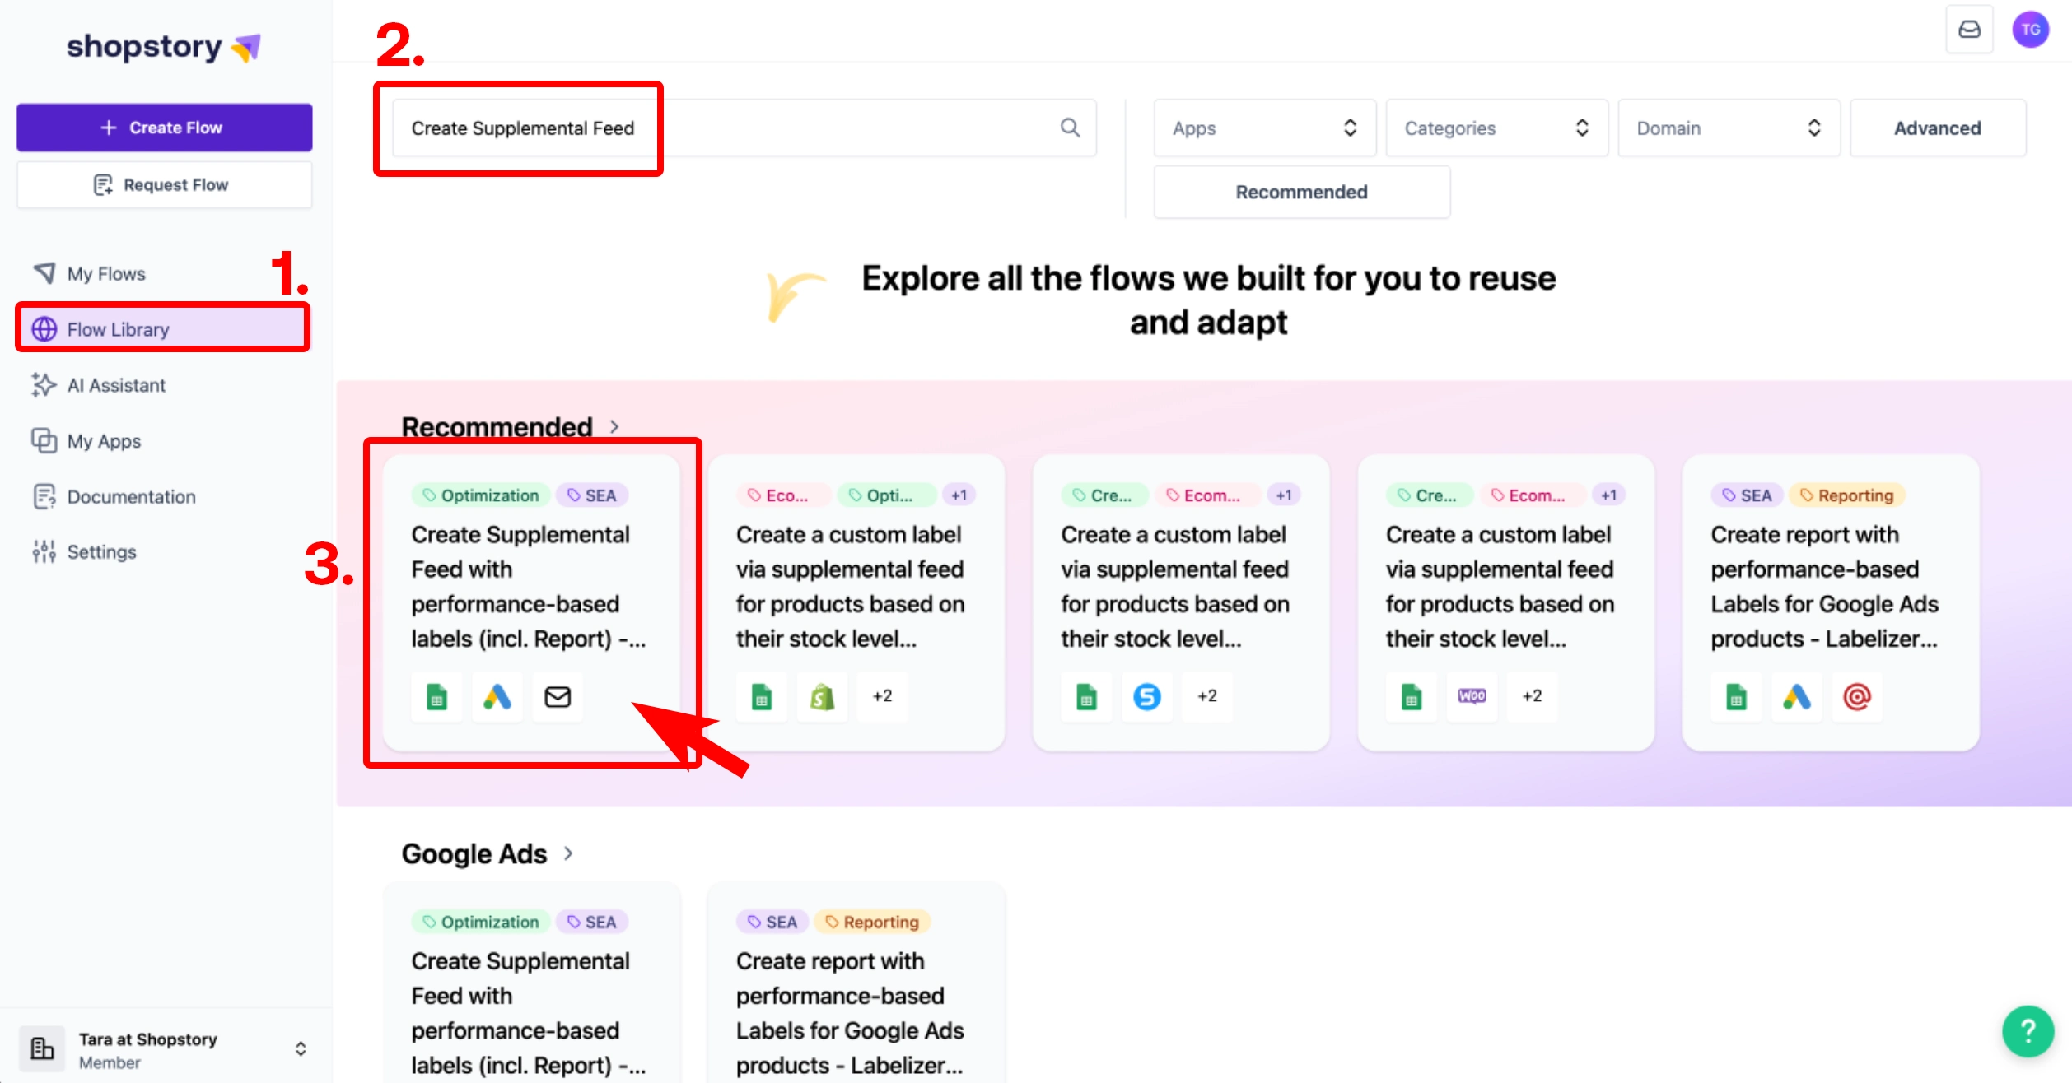Click Google Sheets icon on Shopware card
2072x1083 pixels.
1086,697
